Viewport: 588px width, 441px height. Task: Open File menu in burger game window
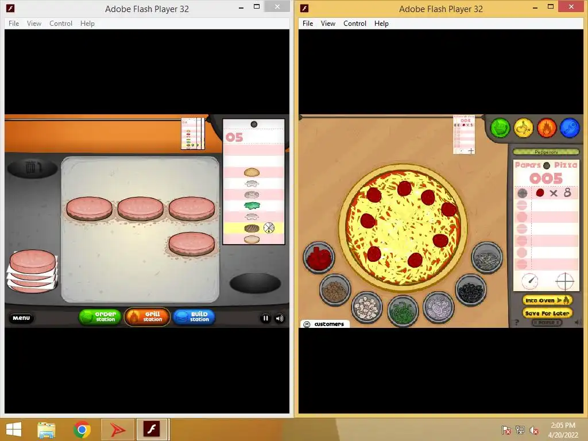[14, 23]
